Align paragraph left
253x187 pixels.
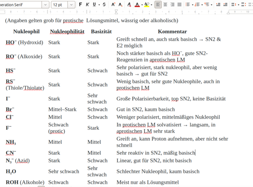point(158,5)
